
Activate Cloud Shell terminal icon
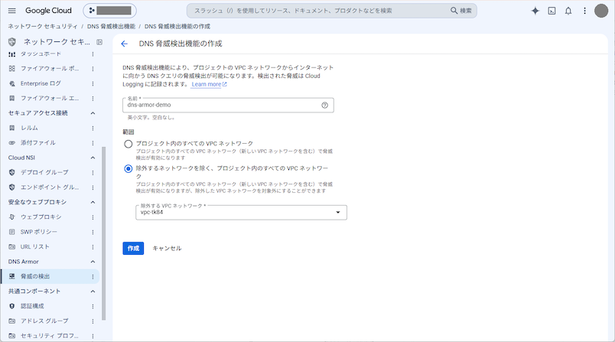click(552, 11)
